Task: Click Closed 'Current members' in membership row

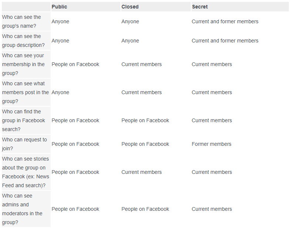Action: [x=141, y=64]
